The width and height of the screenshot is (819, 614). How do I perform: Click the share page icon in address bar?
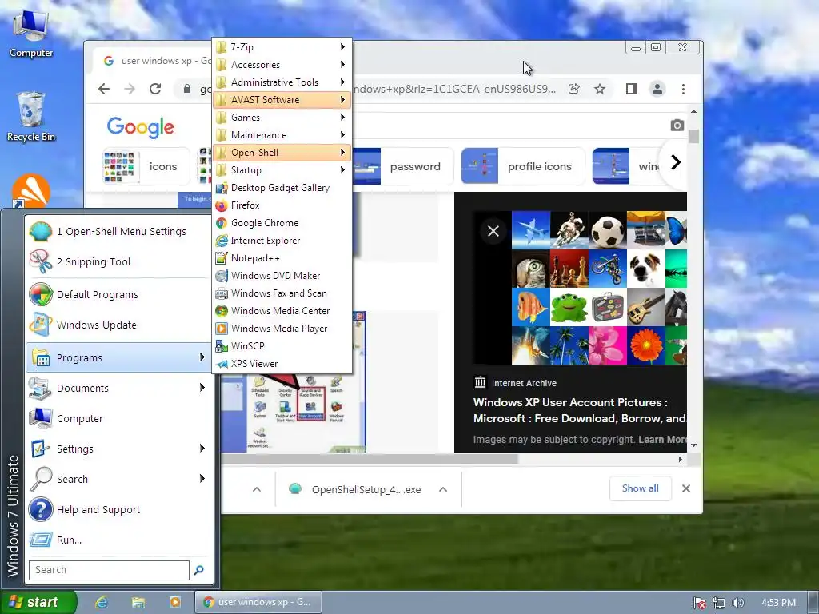[x=574, y=89]
